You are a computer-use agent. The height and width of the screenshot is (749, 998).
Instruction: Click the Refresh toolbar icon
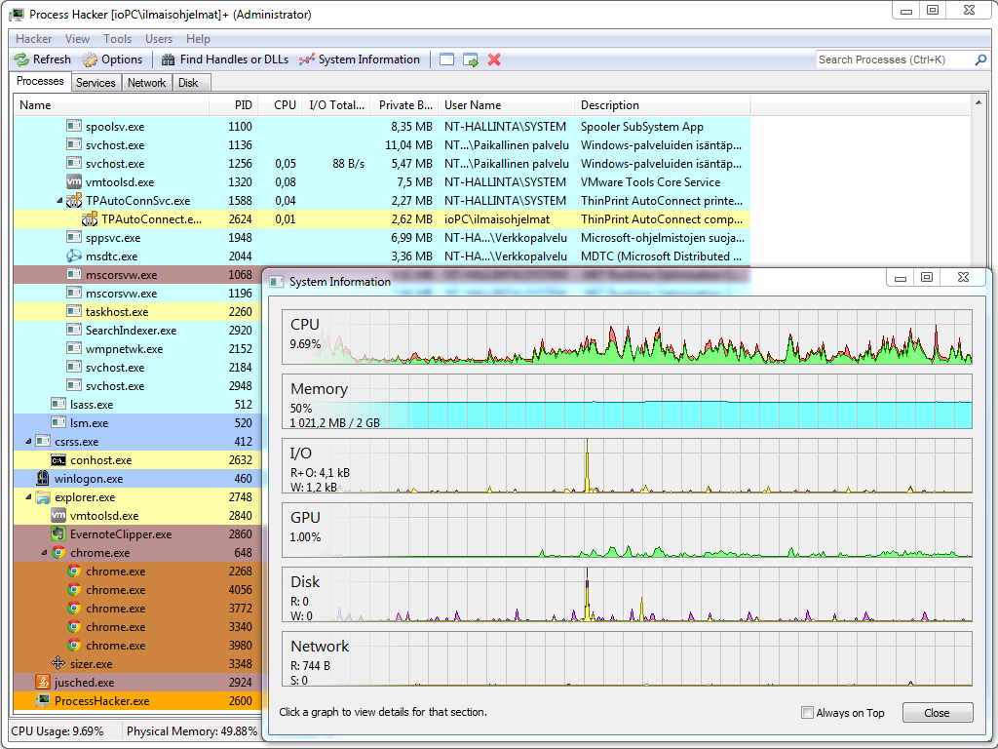click(x=21, y=59)
